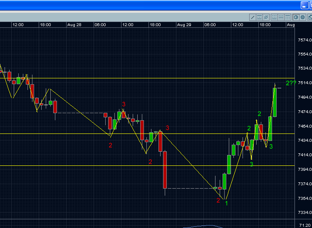Click the 7514.0 price label
312x228 pixels.
(x=305, y=82)
